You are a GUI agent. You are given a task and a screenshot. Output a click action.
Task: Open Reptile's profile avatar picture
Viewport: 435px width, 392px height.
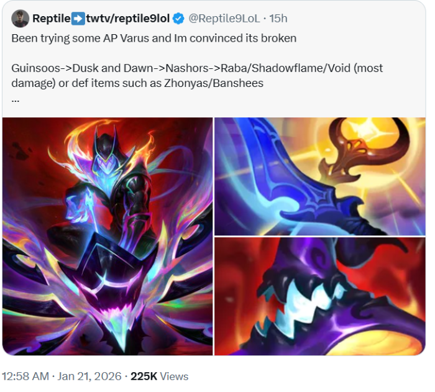(x=20, y=19)
